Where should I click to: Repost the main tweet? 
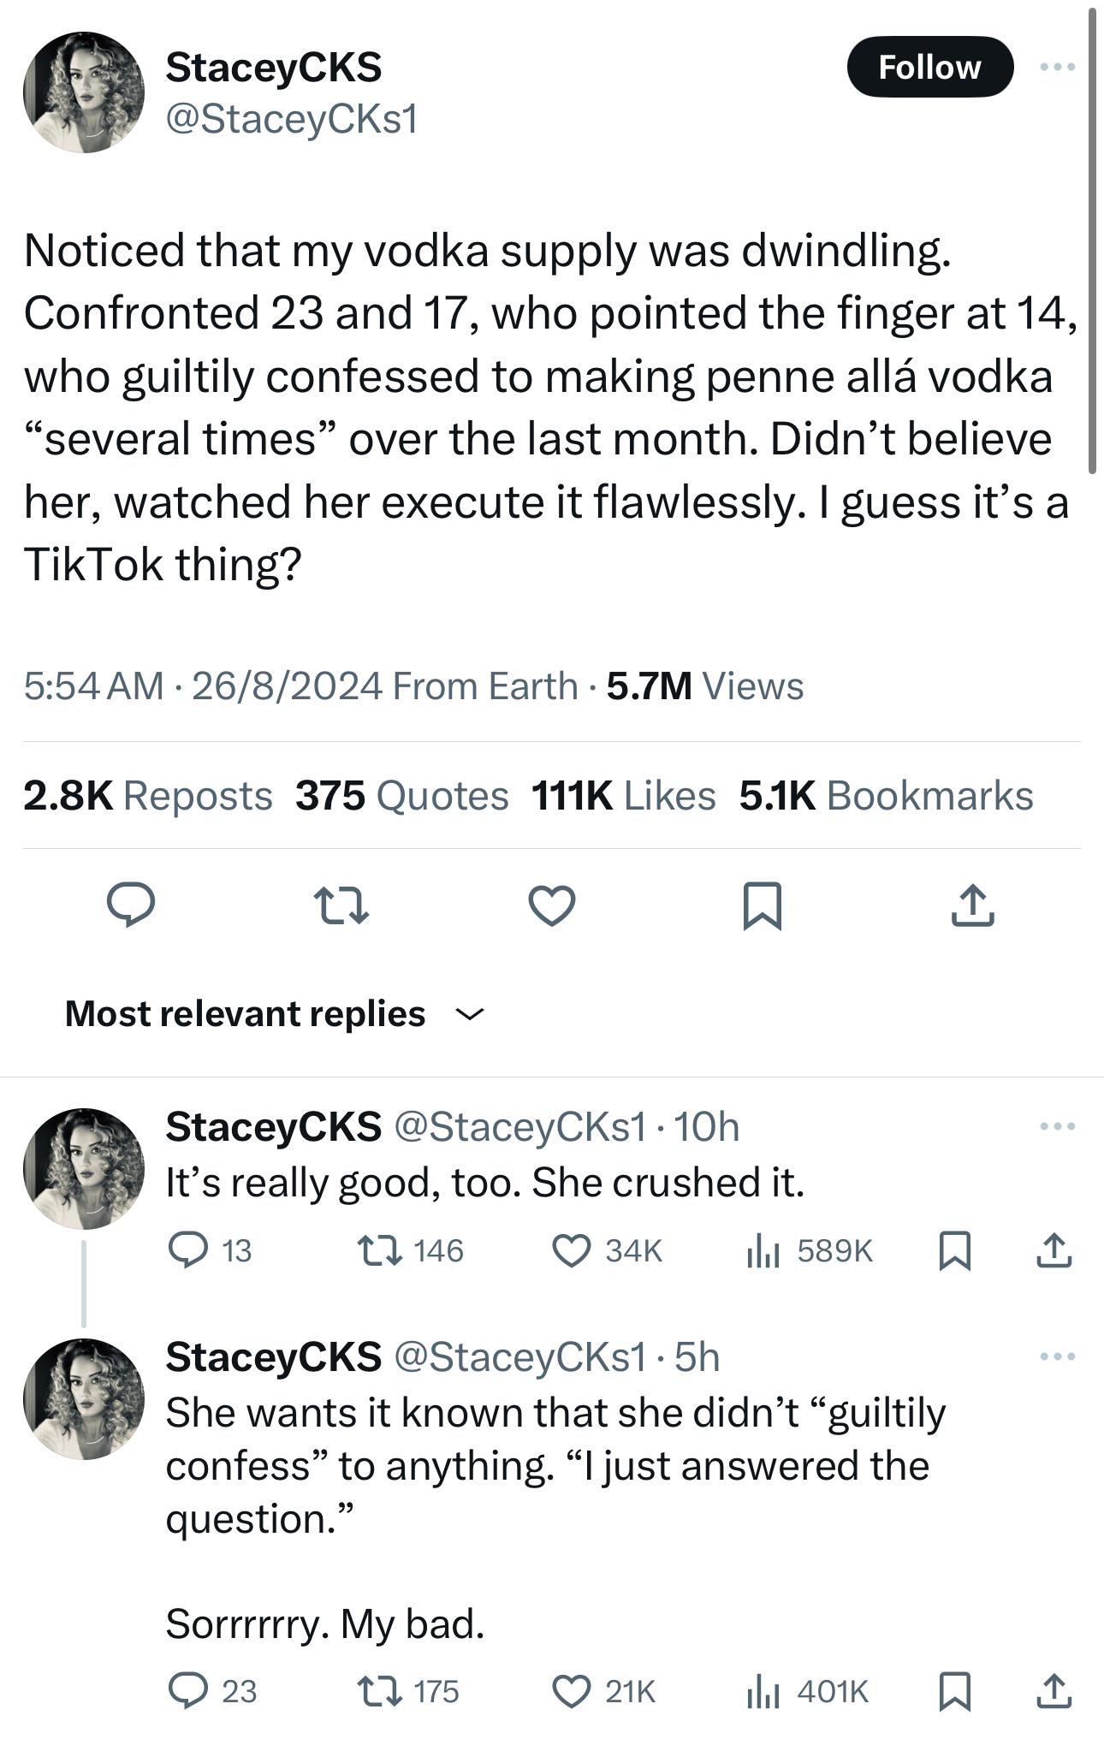(x=341, y=905)
